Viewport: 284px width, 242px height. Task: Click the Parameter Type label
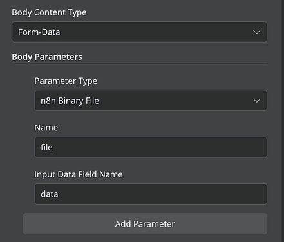coord(66,81)
